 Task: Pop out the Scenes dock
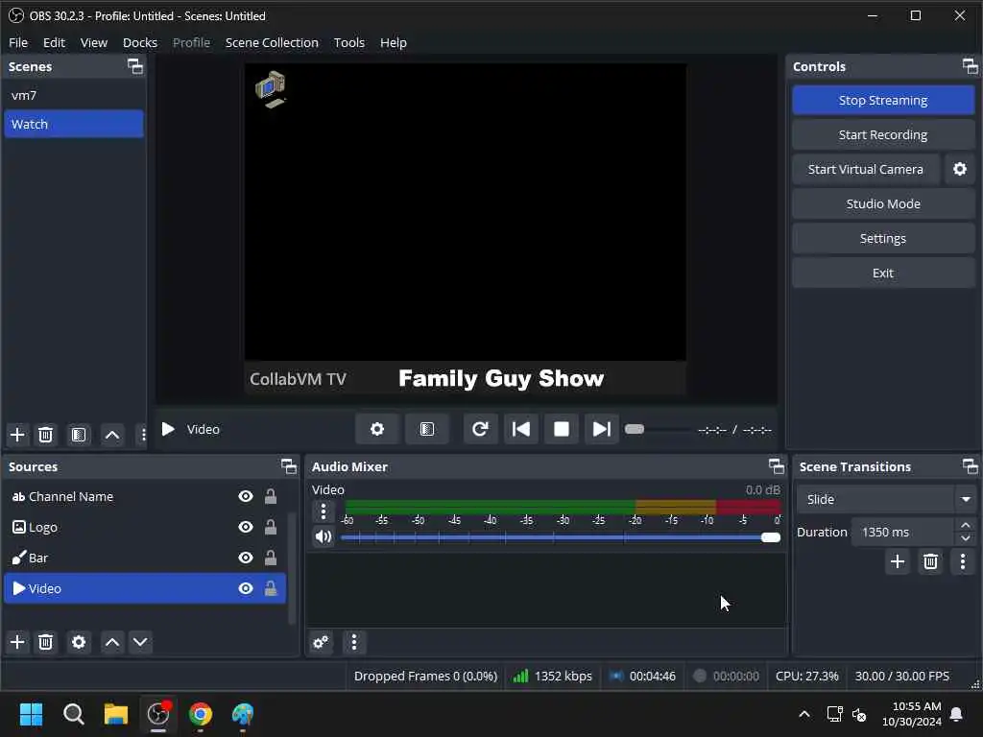(x=135, y=66)
